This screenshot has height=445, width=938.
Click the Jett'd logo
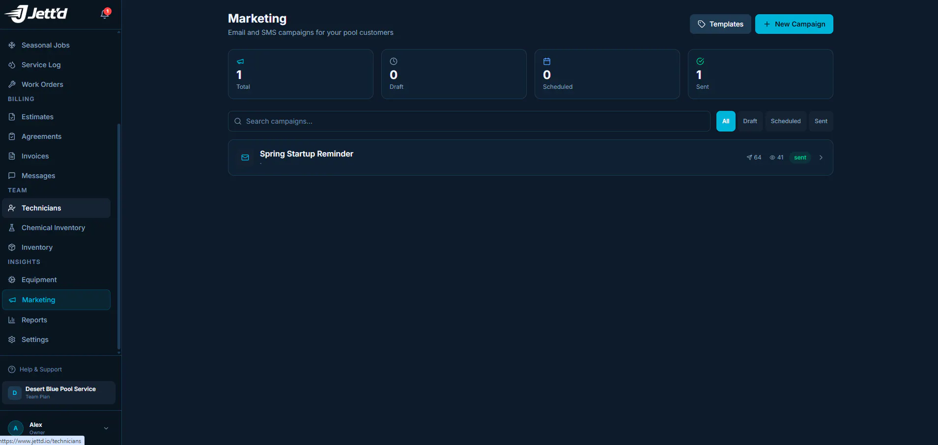click(36, 13)
